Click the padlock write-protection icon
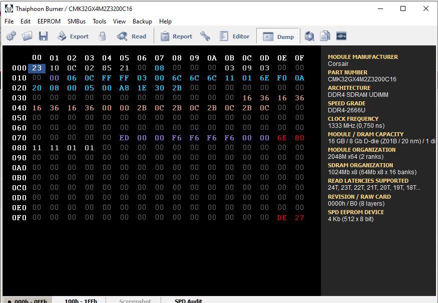 (x=102, y=36)
